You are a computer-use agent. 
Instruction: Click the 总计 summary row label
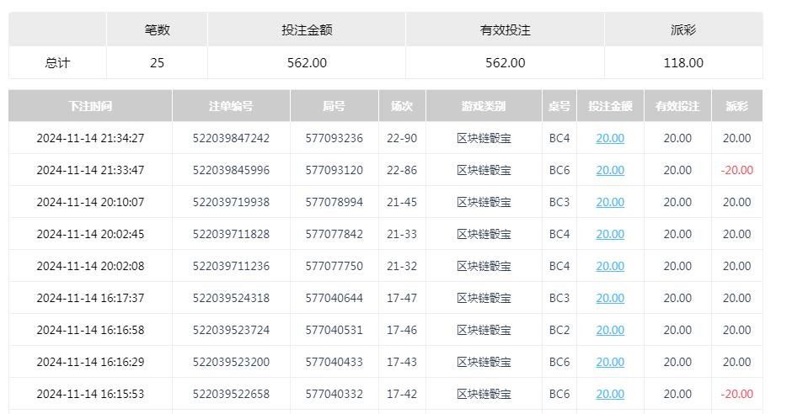[x=57, y=62]
